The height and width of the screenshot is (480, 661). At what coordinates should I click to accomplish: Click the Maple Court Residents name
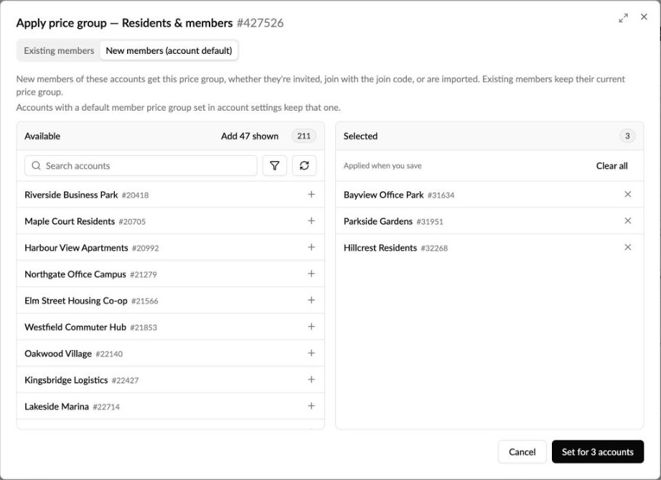(70, 221)
